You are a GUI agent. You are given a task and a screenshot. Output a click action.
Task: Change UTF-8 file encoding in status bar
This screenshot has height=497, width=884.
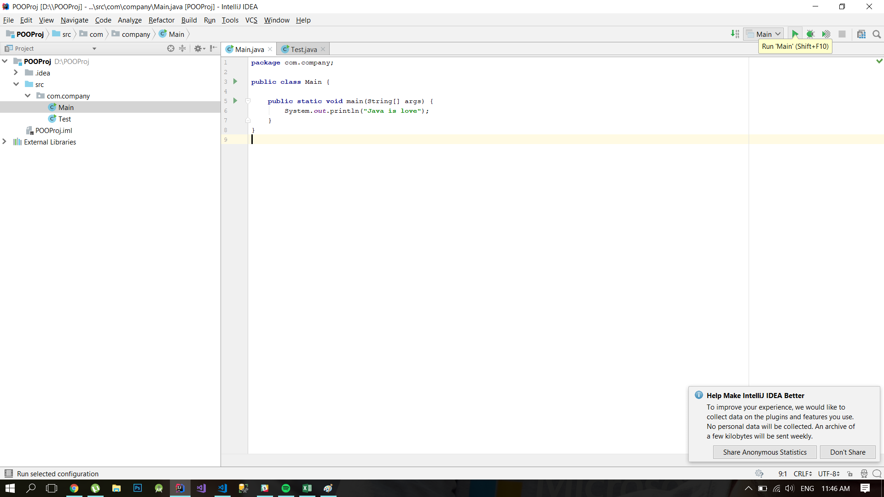pos(829,474)
